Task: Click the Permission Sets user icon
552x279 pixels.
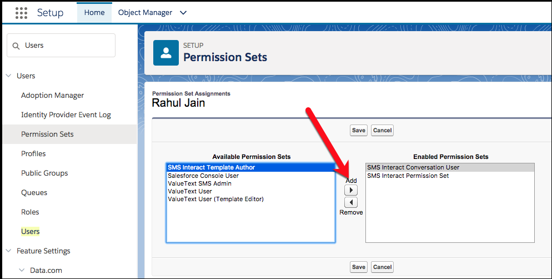Action: pyautogui.click(x=166, y=53)
